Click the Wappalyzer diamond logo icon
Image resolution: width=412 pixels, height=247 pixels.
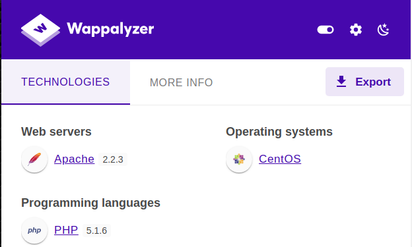point(40,30)
